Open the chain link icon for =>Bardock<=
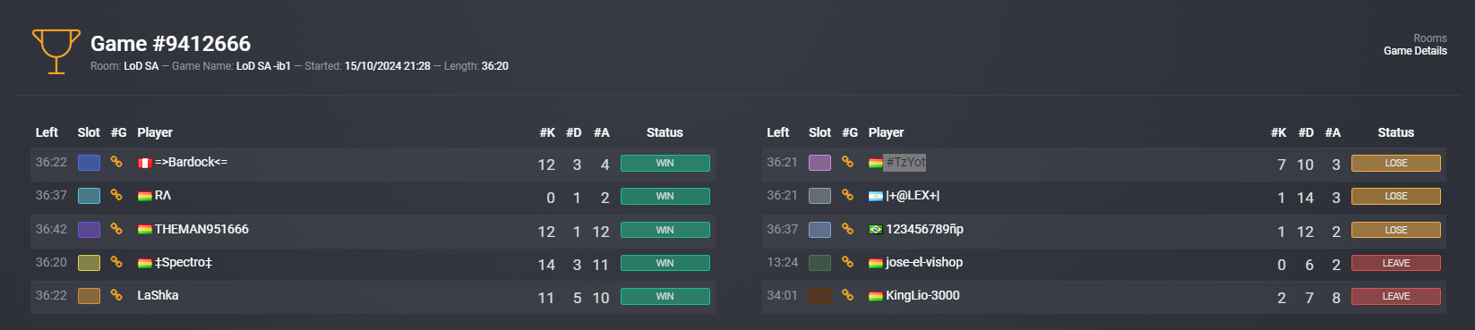 tap(116, 162)
